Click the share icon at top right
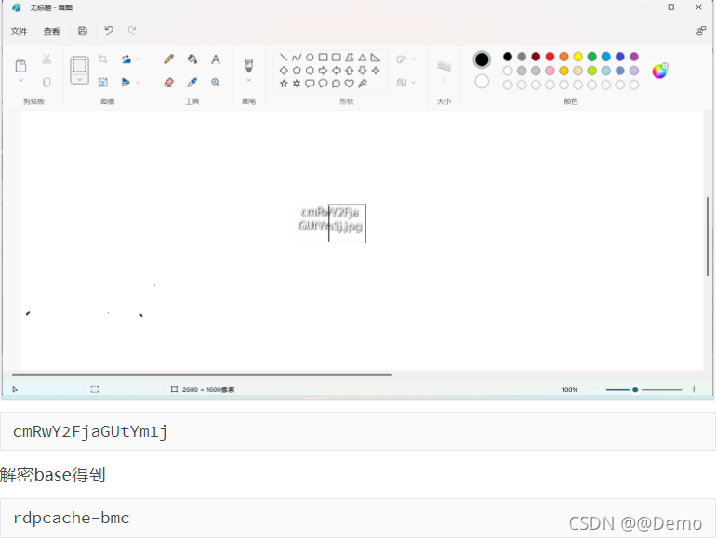 click(701, 31)
